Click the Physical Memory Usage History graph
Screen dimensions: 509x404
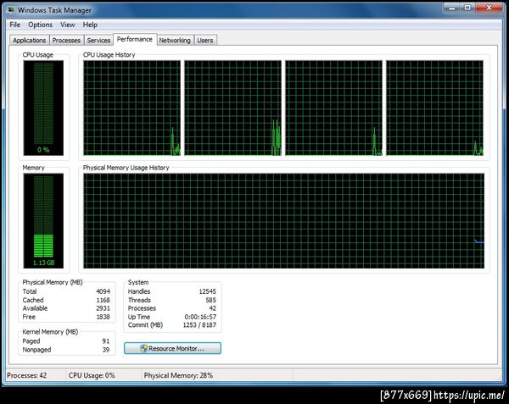(283, 220)
